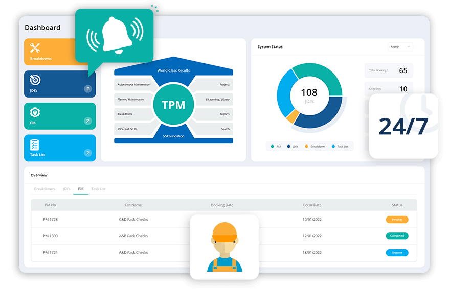Switch to the Breakdowns overview tab

[x=44, y=189]
